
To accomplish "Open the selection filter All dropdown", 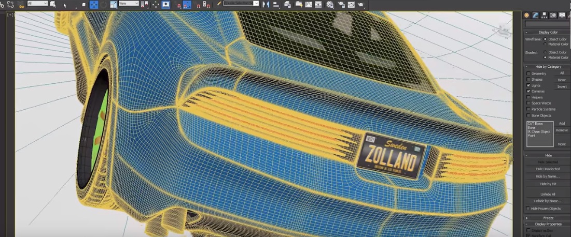I will point(37,4).
